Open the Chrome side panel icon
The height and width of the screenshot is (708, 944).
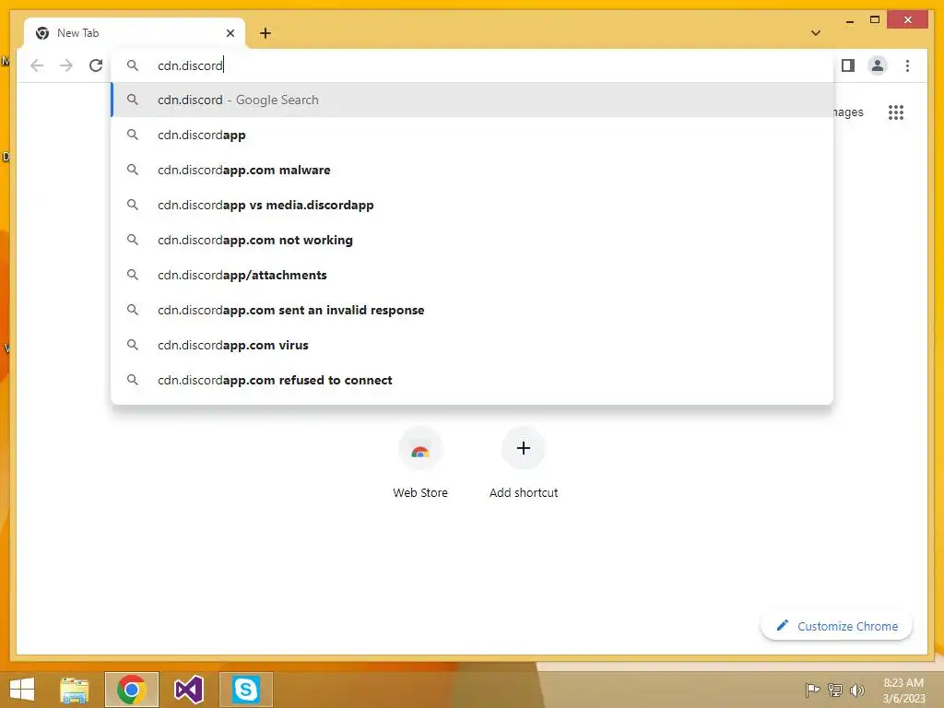click(x=848, y=65)
